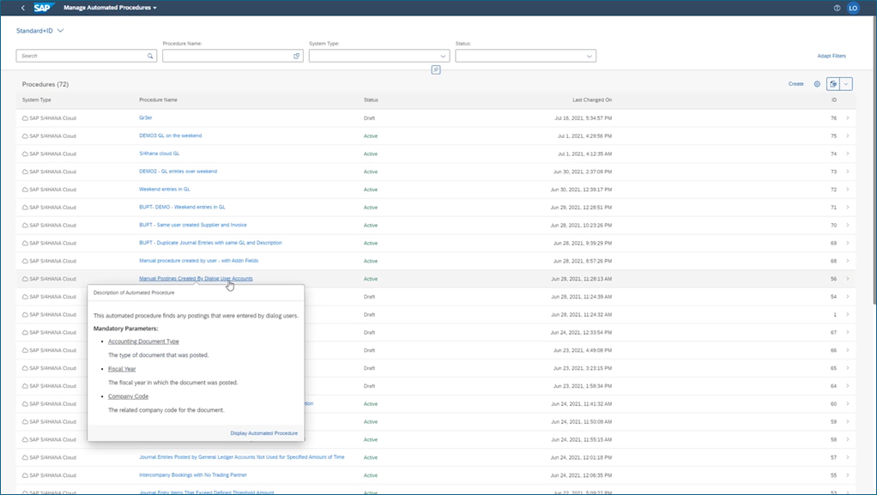Click date Jun 28, 2021, 11:28:13 AM

[581, 279]
